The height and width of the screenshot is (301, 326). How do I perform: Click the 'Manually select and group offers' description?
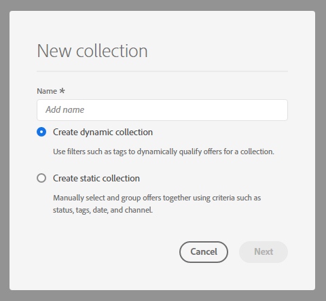pyautogui.click(x=157, y=204)
